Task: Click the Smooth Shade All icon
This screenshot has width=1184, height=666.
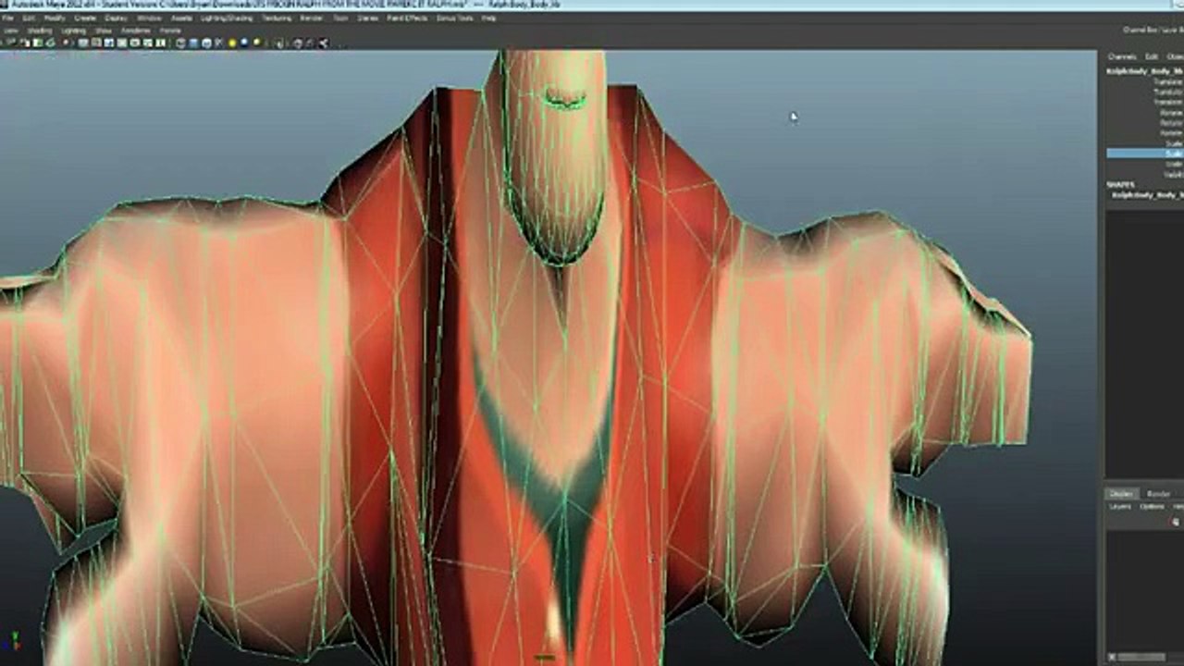Action: 193,43
